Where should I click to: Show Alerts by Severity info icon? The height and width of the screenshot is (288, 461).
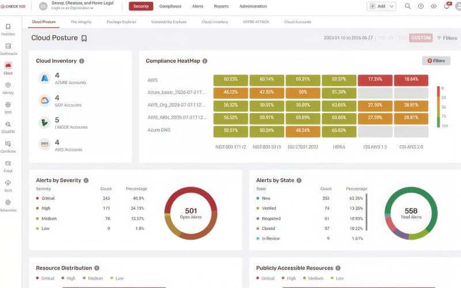(x=86, y=180)
